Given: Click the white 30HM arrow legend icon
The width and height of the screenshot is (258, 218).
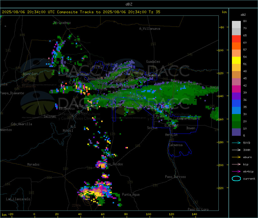Looking at the screenshot, I should (236, 150).
